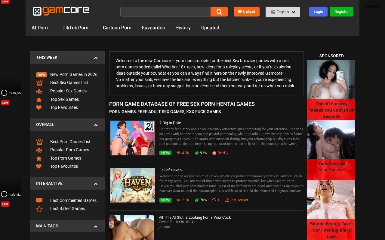Viewport: 385px width, 240px height.
Task: Open the New Porn Games in 2026 link
Action: tap(74, 74)
